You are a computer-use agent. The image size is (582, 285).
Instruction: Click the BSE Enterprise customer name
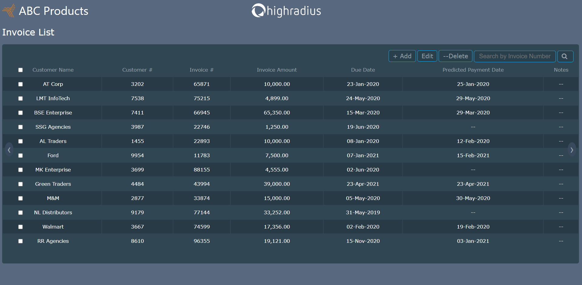click(53, 113)
